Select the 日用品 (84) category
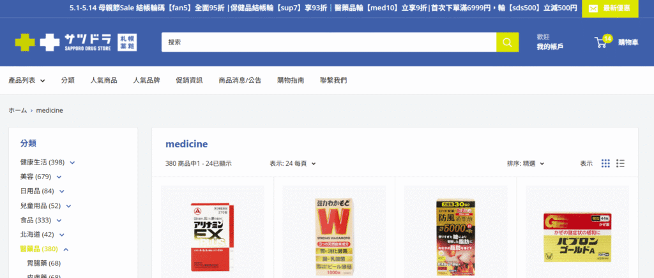Screen dimensions: 654x278 pyautogui.click(x=36, y=191)
